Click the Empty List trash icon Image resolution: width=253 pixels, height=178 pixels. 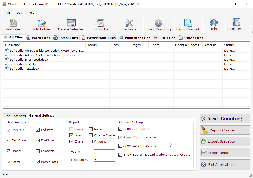pyautogui.click(x=101, y=23)
